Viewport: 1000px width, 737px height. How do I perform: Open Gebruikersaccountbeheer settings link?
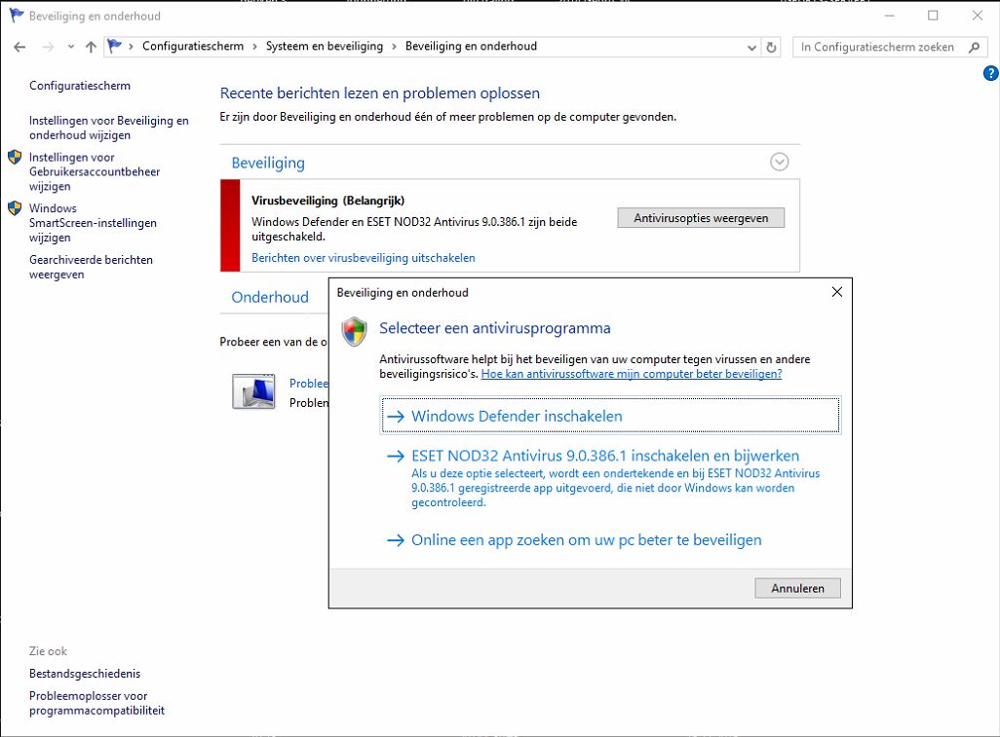(x=95, y=171)
